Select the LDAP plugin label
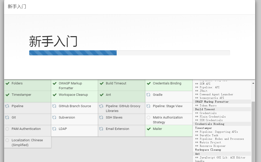 (63, 129)
